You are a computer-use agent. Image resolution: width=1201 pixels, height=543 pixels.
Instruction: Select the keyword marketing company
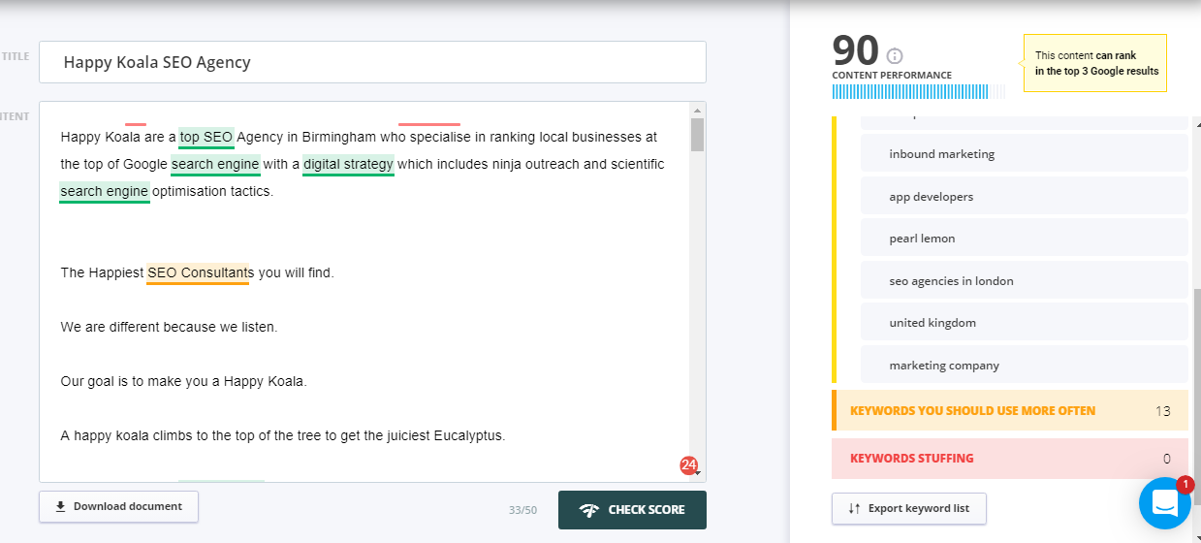[1025, 366]
